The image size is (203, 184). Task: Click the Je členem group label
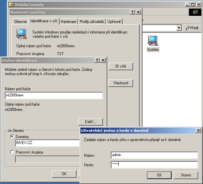click(x=16, y=131)
